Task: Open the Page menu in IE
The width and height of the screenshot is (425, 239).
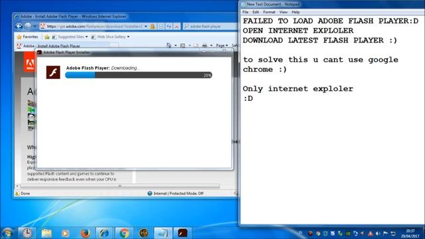Action: (222, 46)
